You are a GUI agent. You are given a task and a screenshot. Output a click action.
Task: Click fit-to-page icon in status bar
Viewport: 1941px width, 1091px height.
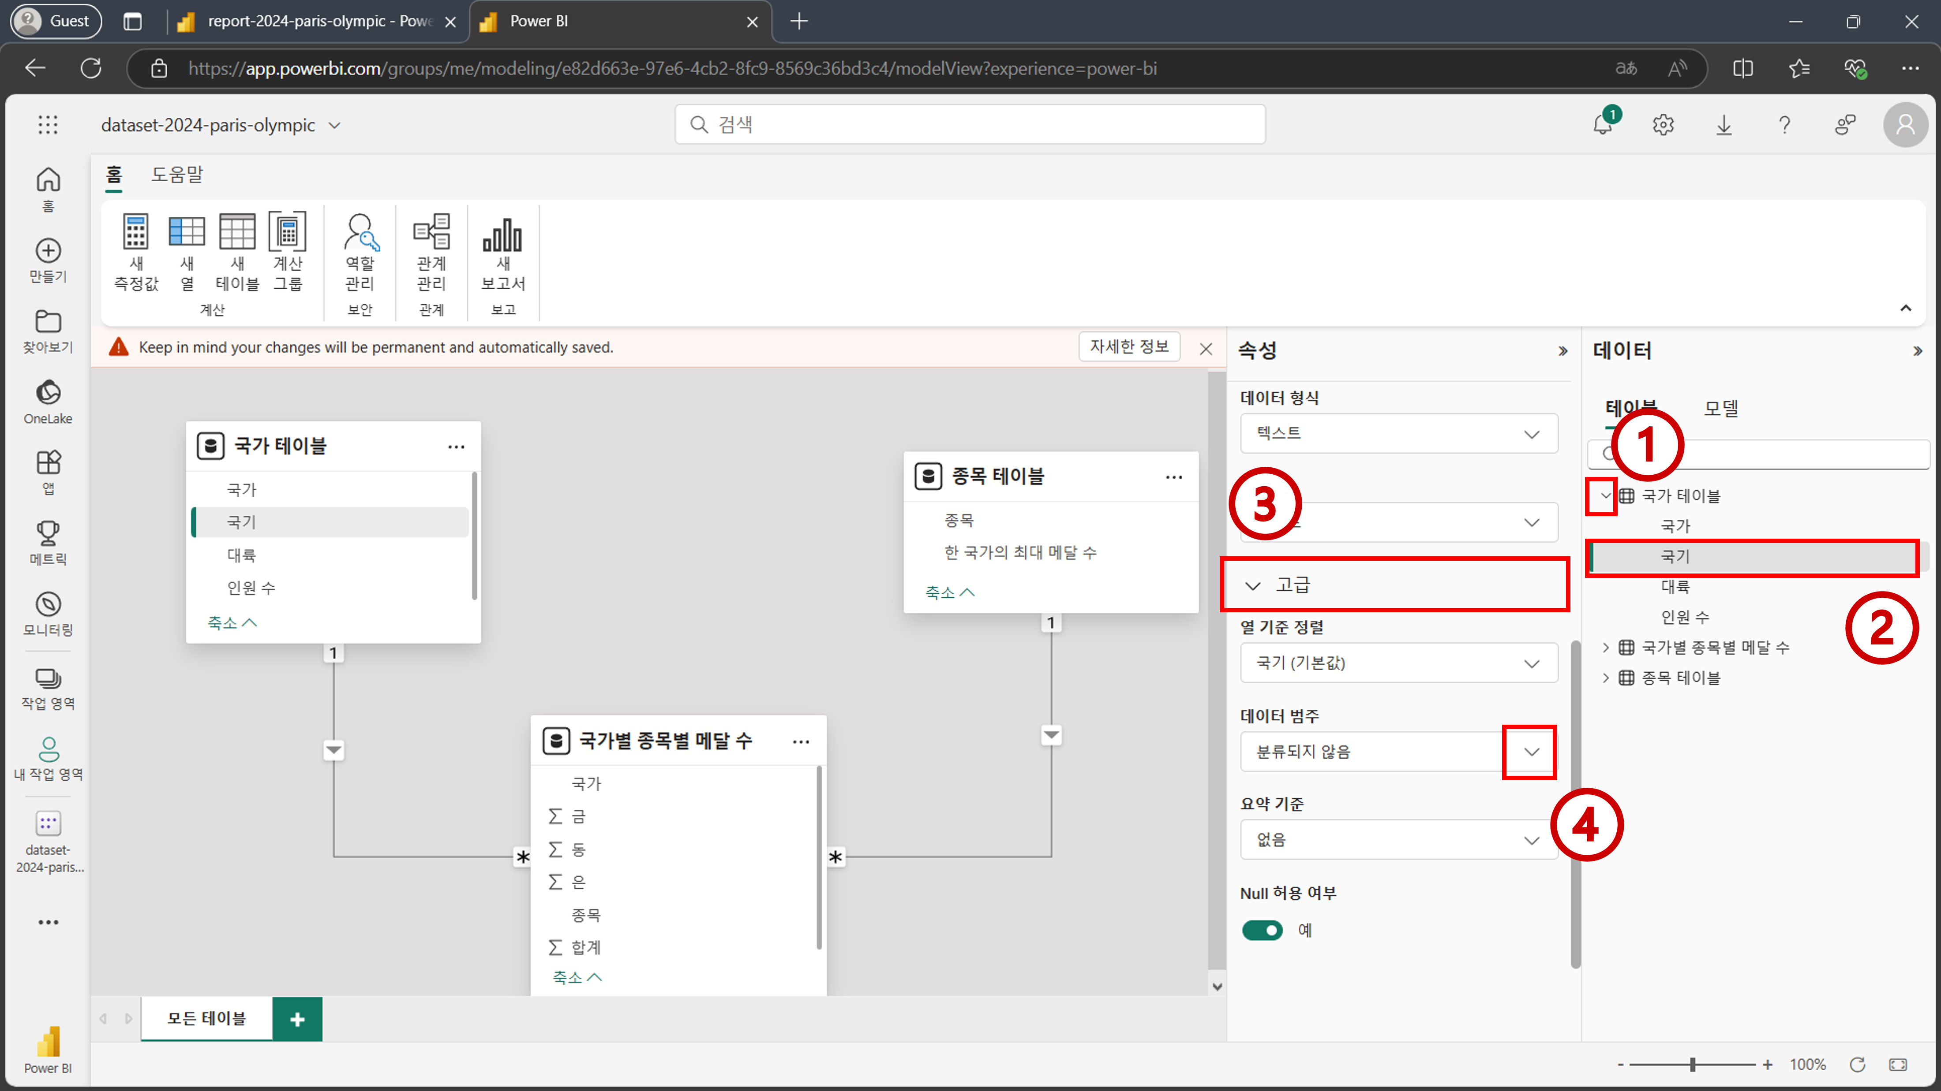(1898, 1064)
